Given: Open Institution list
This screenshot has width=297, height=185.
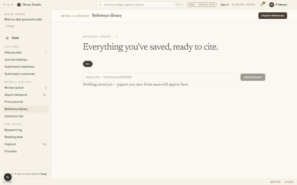Looking at the screenshot, I should [26, 116].
